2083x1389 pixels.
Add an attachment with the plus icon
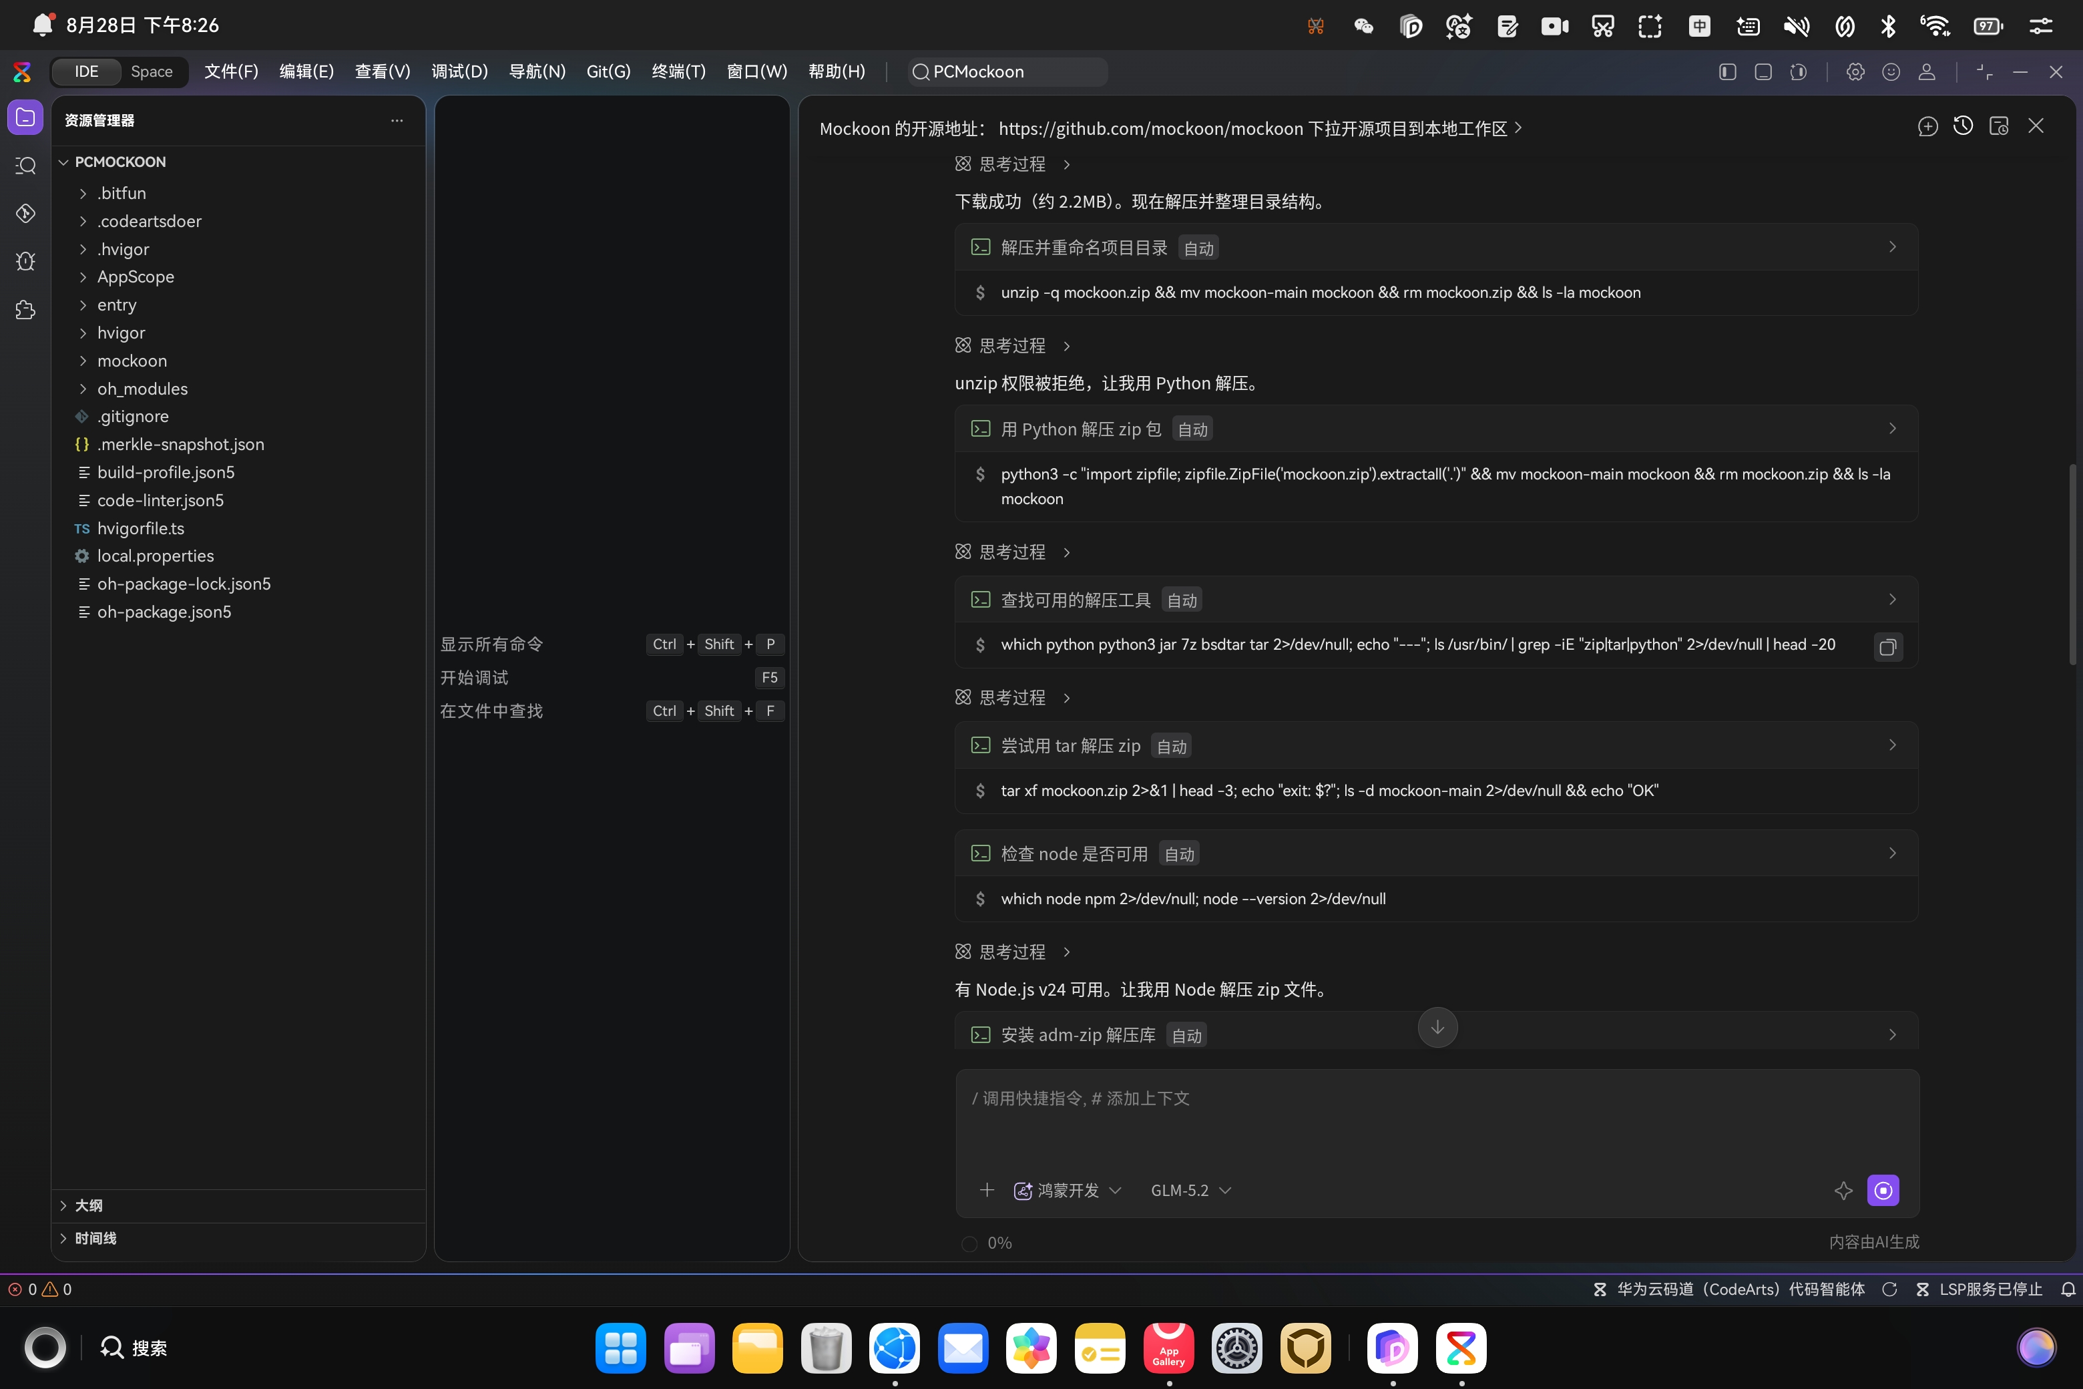pyautogui.click(x=987, y=1190)
